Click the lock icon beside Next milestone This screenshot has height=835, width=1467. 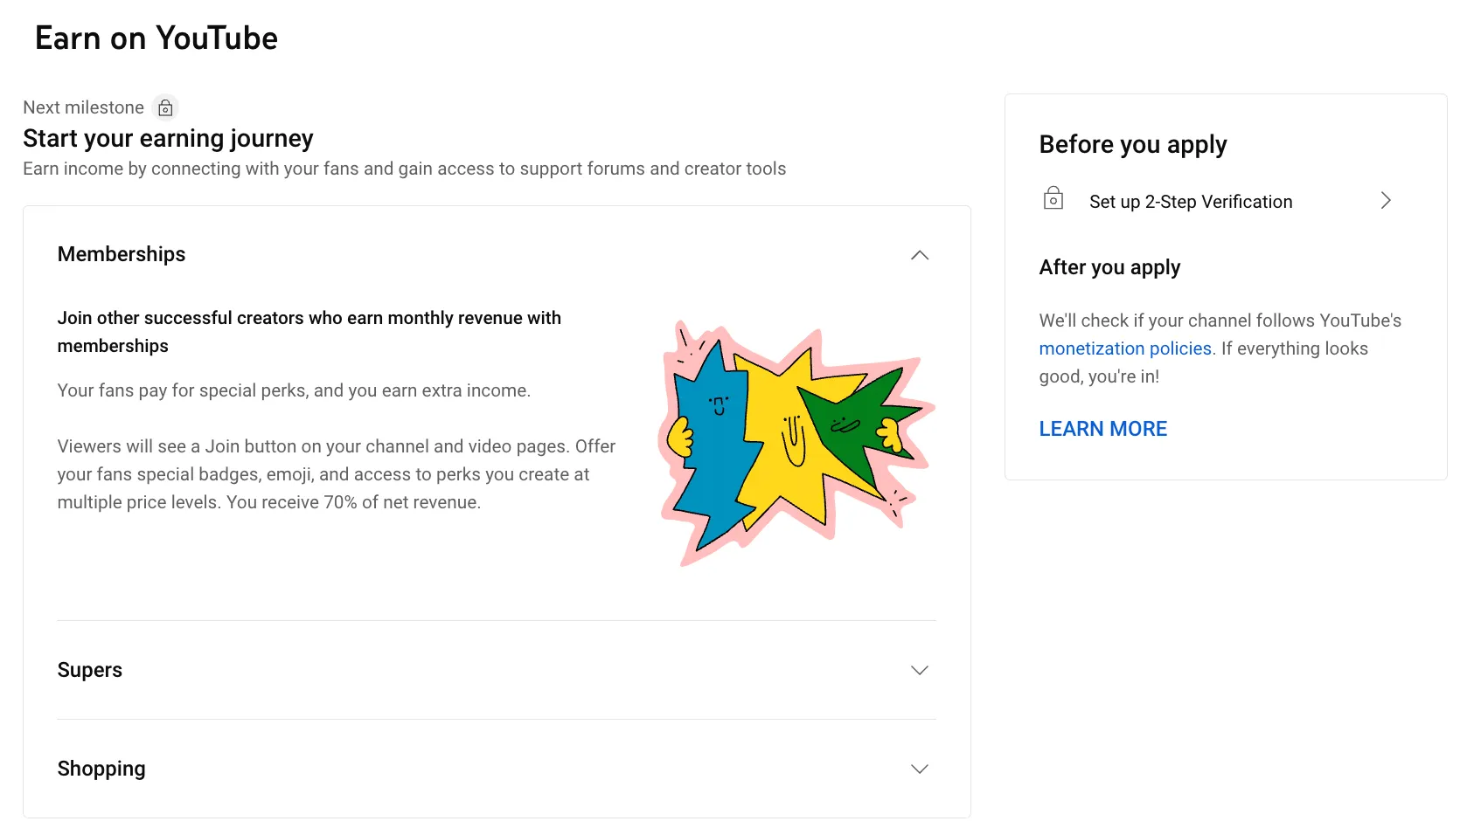tap(165, 107)
